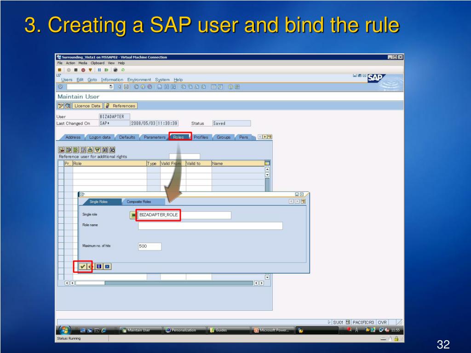Viewport: 471px width, 353px height.
Task: Open the Goto menu
Action: pos(92,80)
